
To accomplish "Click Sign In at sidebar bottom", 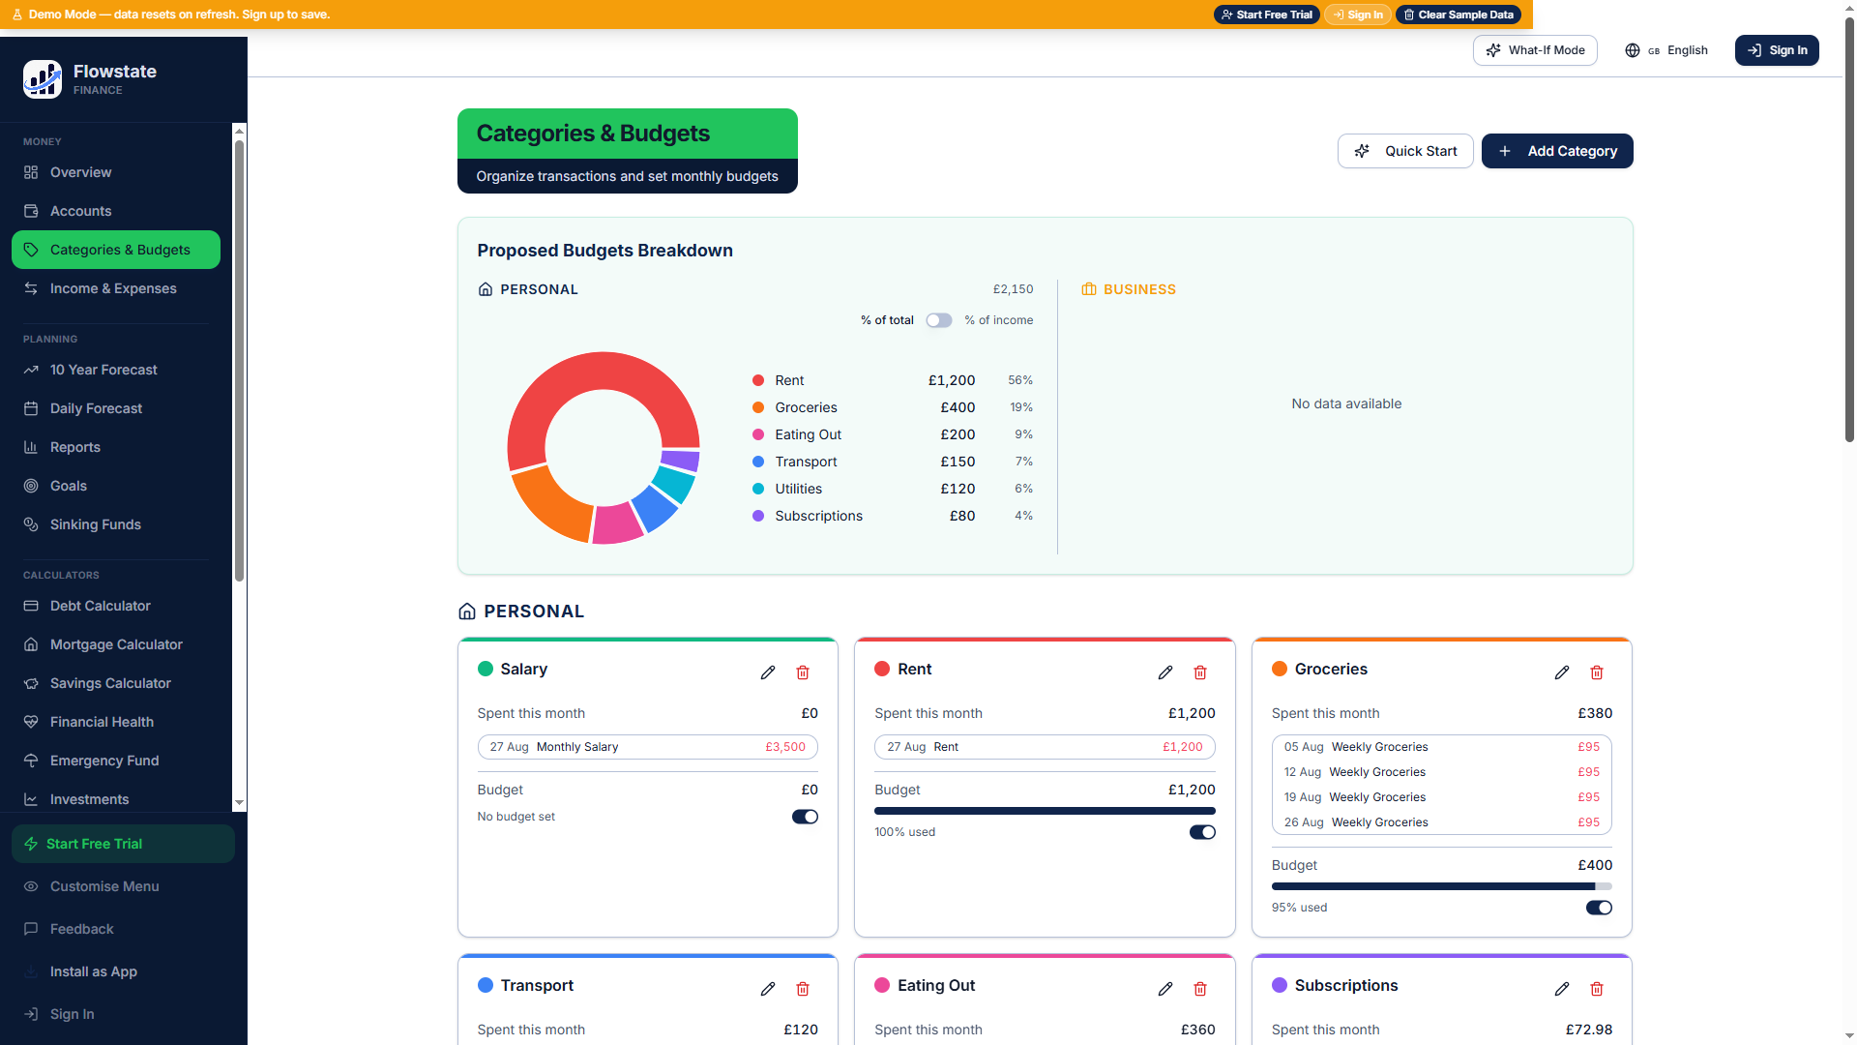I will tap(123, 1014).
